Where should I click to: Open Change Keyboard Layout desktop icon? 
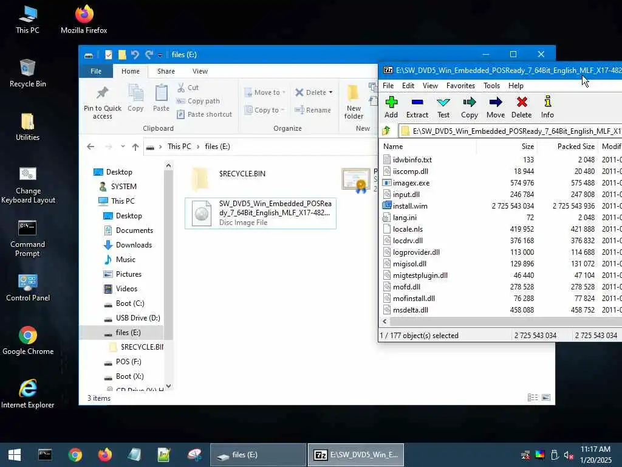(28, 185)
